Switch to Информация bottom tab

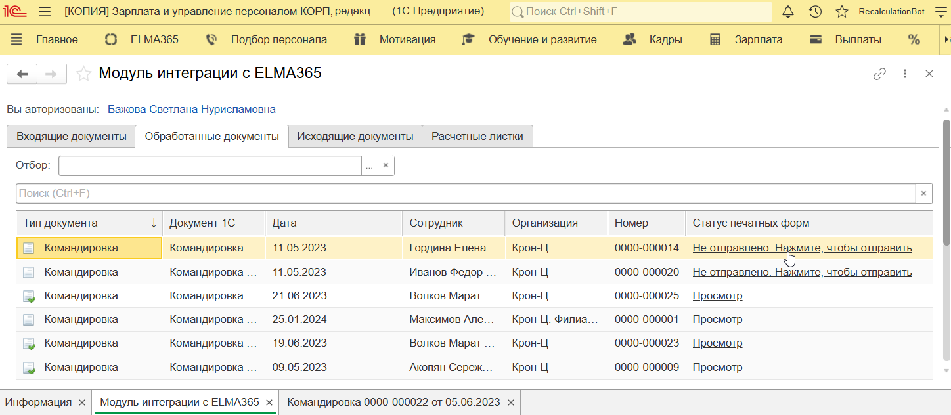coord(39,402)
